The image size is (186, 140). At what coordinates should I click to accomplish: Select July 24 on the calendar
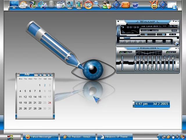50,103
